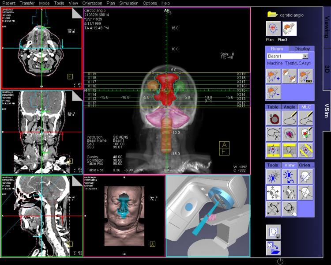Open the Simulation menu
The height and width of the screenshot is (265, 331).
click(129, 3)
